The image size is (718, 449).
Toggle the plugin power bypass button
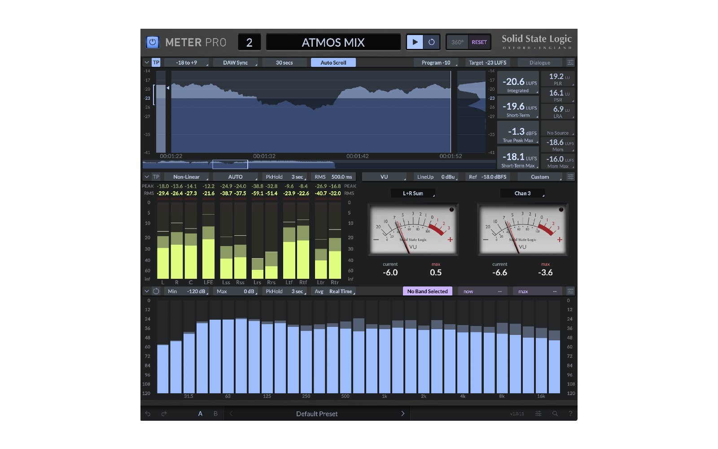153,42
